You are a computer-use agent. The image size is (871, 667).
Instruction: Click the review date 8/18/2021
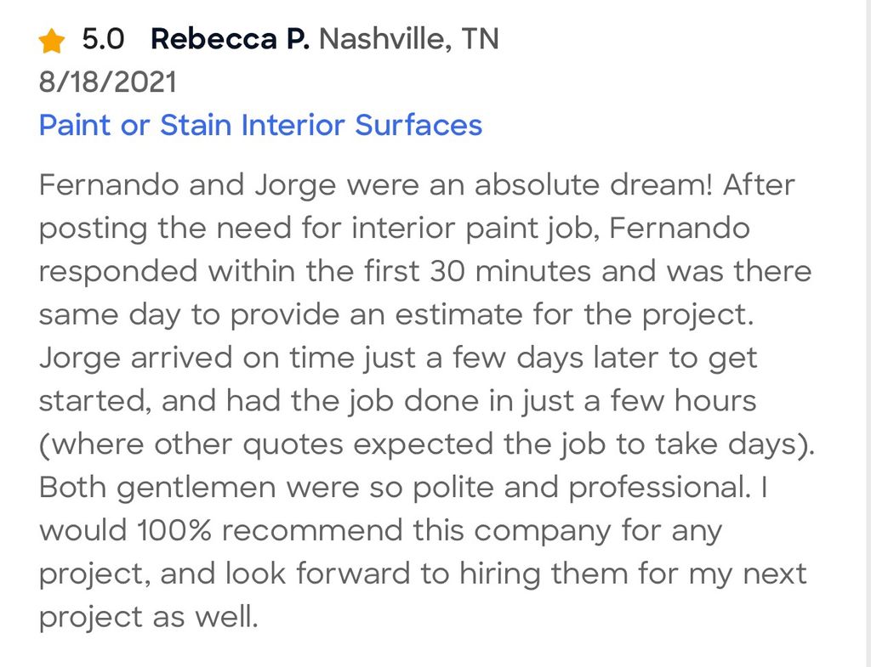[x=108, y=82]
